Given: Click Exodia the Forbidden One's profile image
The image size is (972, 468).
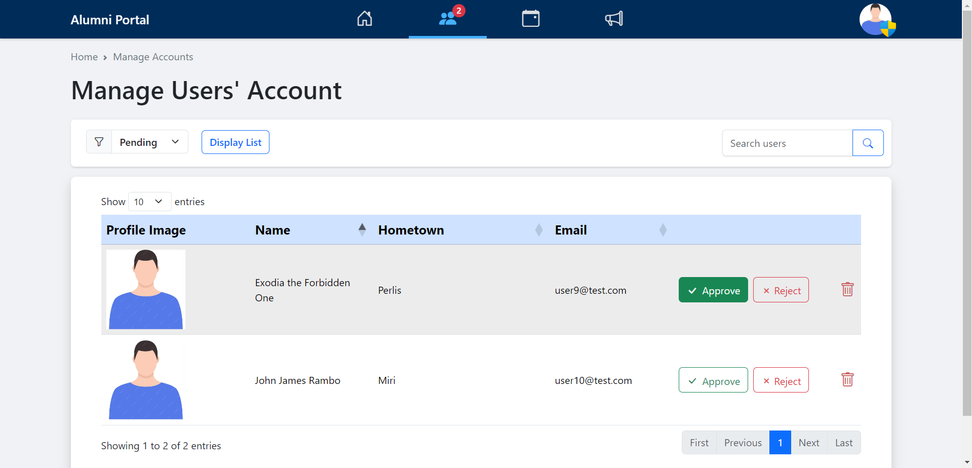Looking at the screenshot, I should click(x=146, y=289).
